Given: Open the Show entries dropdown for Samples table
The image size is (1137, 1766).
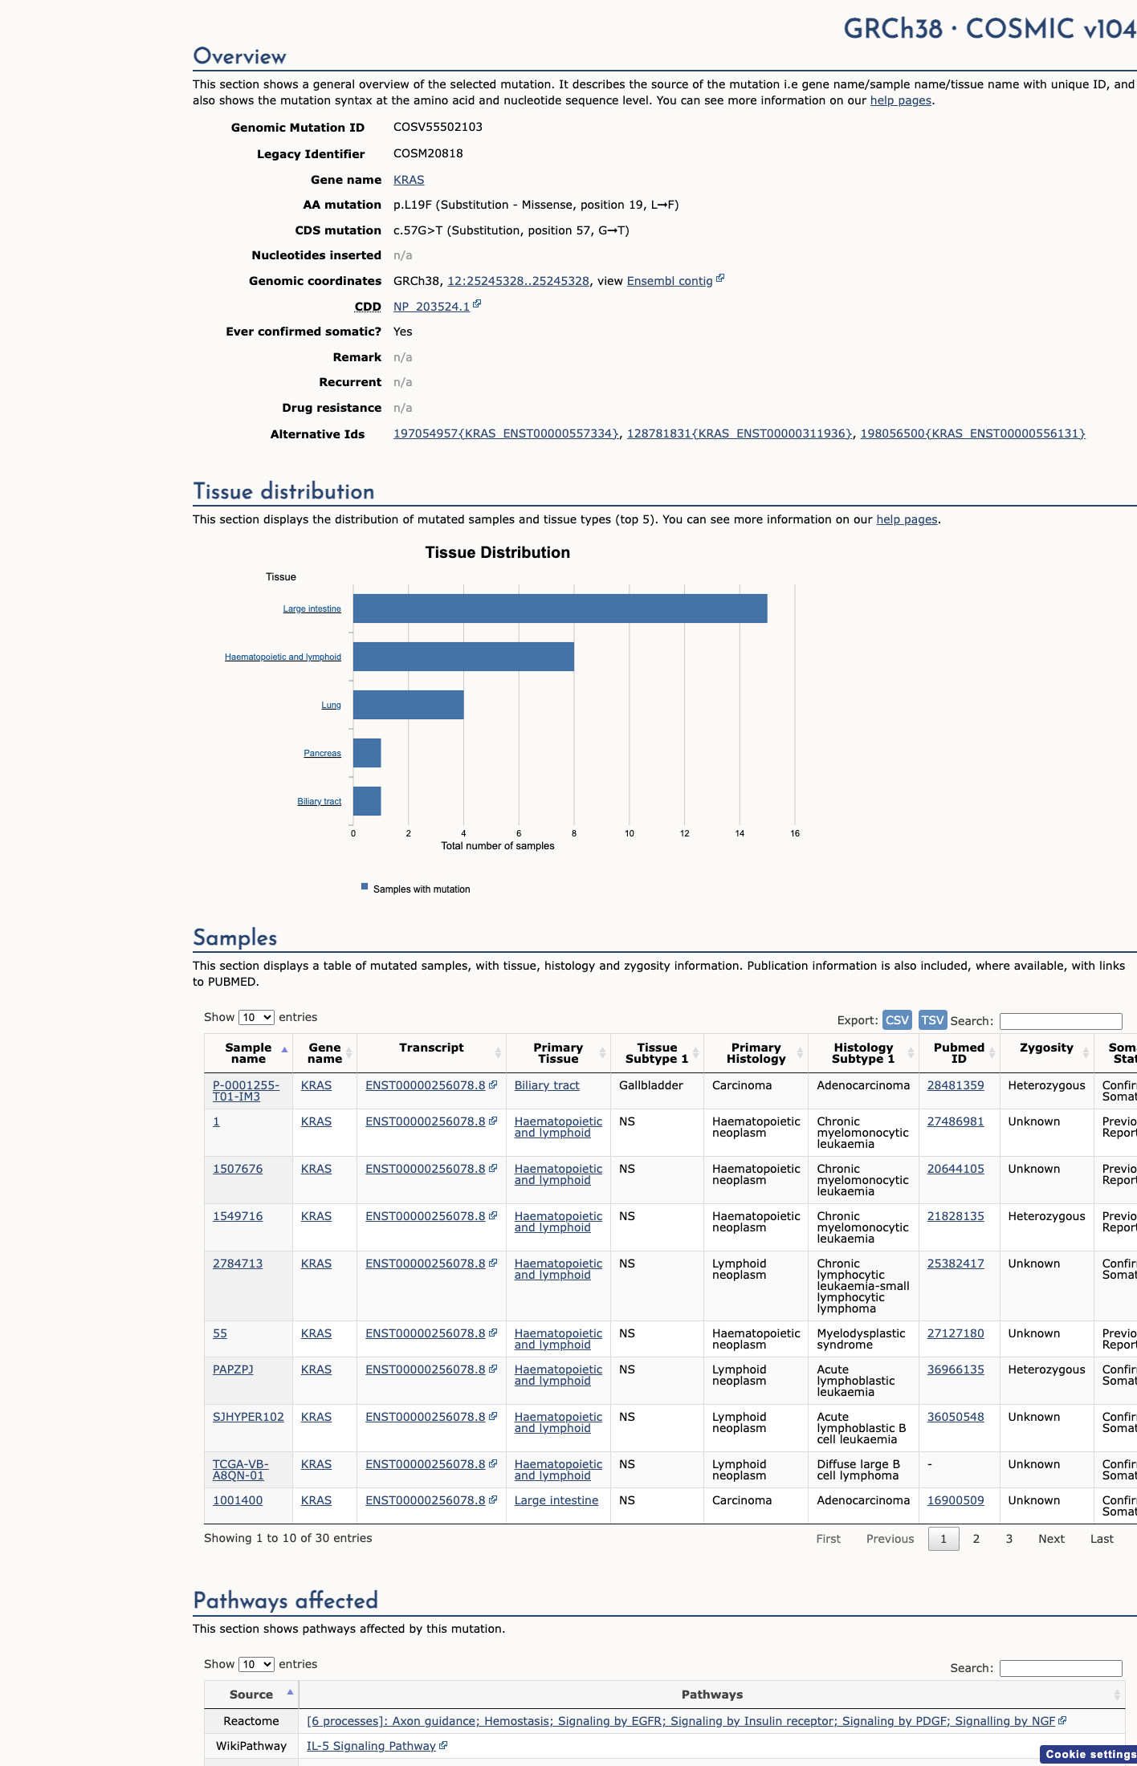Looking at the screenshot, I should [x=256, y=1017].
